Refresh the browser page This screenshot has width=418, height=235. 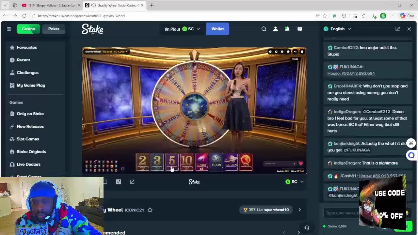coord(24,16)
